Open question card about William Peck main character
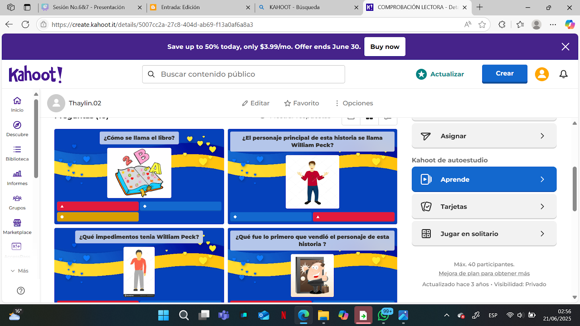 312,176
